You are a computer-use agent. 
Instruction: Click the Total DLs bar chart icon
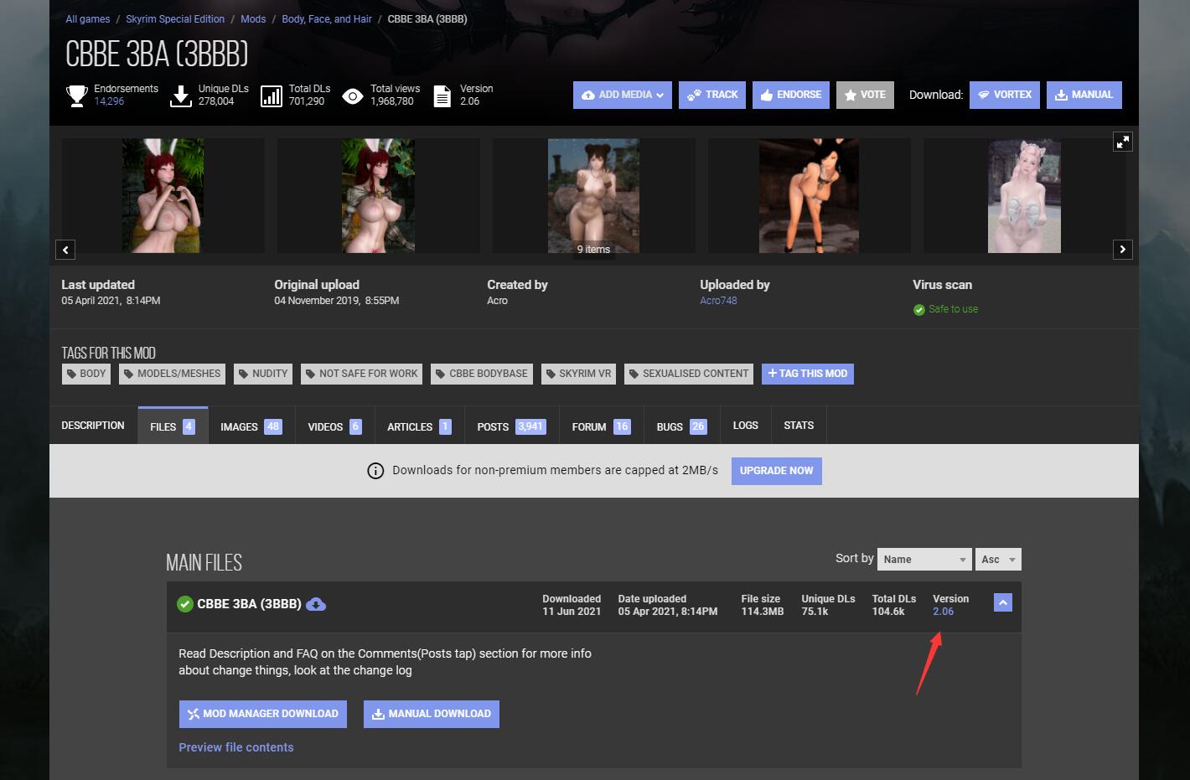coord(272,96)
